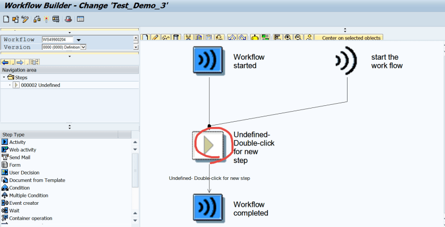
Task: Click the splitter arrows above the graph toolbar
Action: click(x=345, y=30)
